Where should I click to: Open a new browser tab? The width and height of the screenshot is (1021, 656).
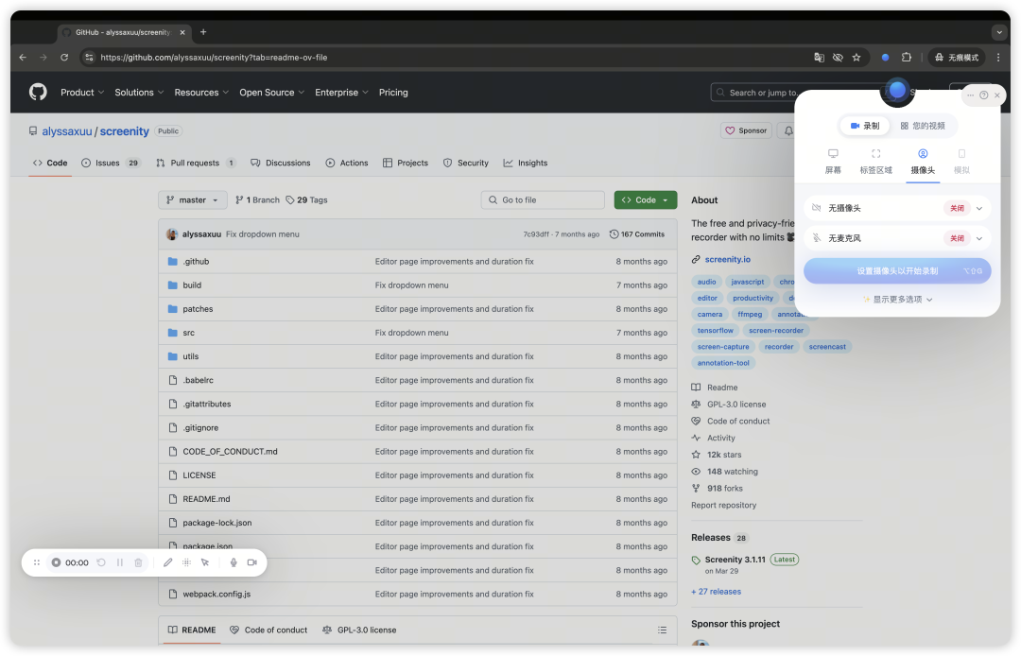[x=203, y=32]
